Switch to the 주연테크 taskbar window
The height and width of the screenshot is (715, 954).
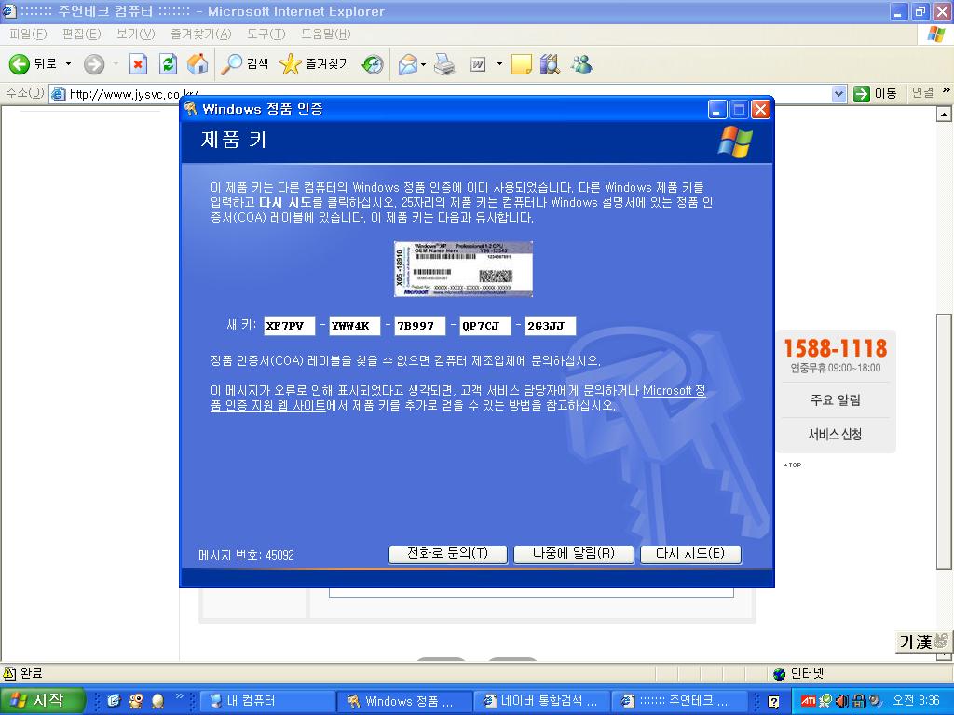(678, 701)
